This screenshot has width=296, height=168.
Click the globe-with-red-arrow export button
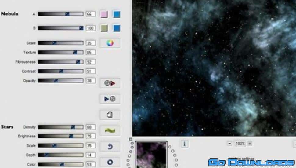click(110, 83)
